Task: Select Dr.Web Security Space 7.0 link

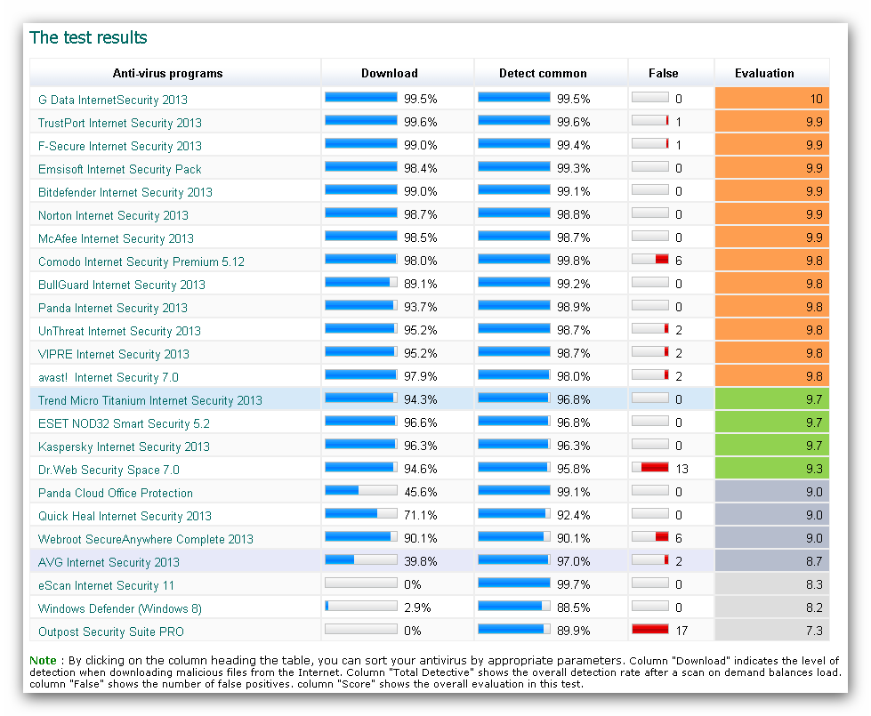Action: 109,470
